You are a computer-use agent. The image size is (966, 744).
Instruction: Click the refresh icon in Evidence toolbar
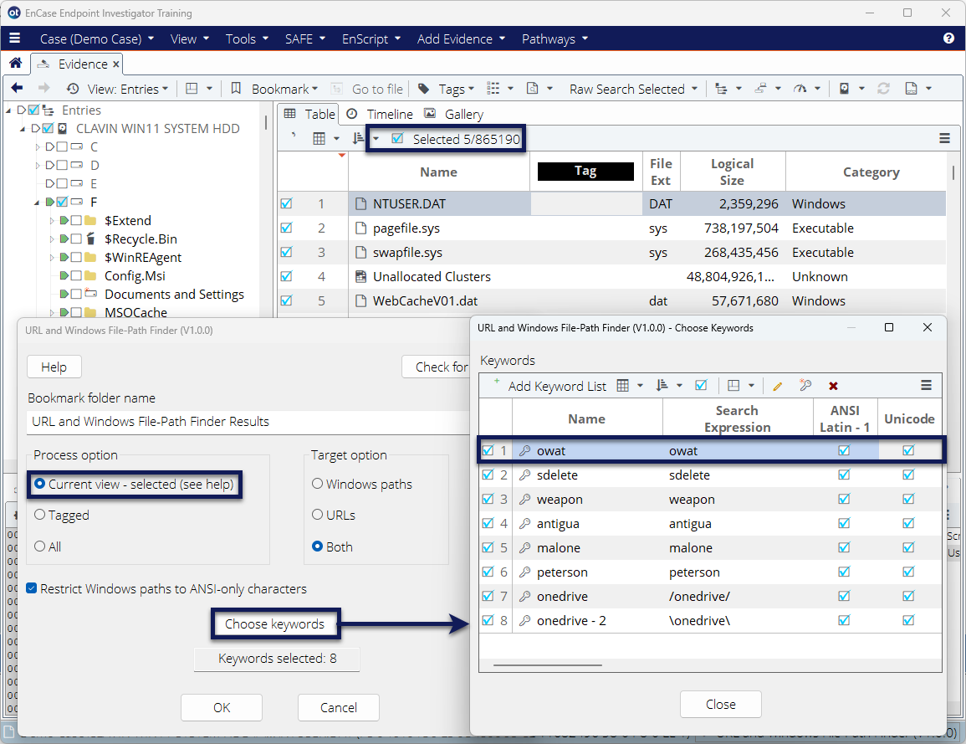pyautogui.click(x=883, y=88)
